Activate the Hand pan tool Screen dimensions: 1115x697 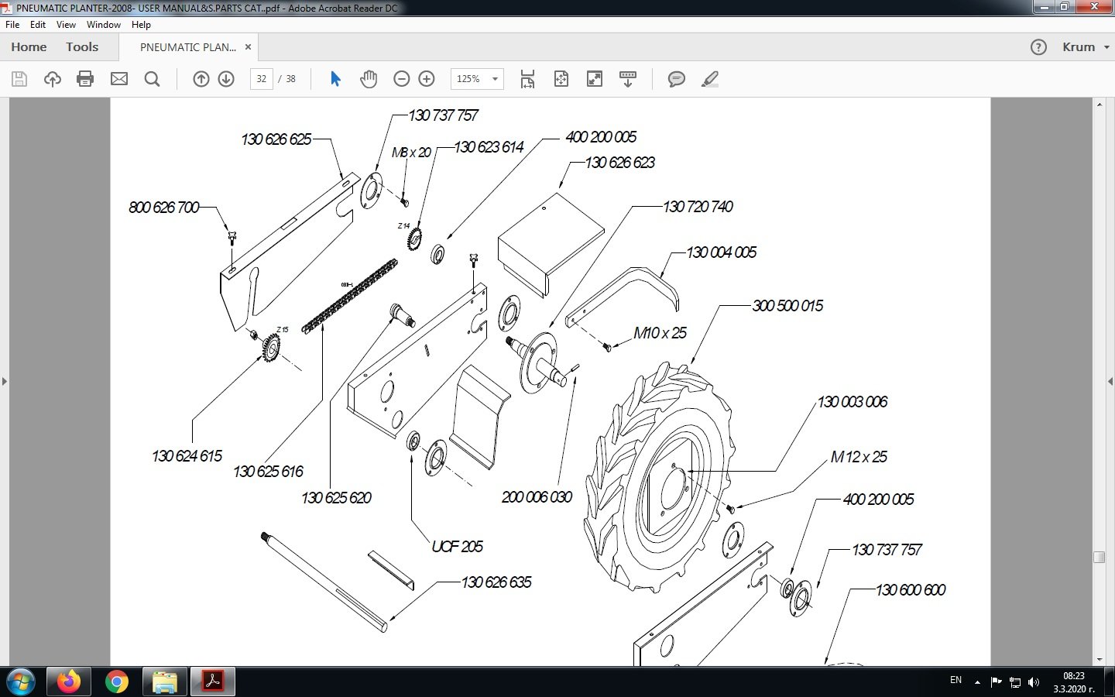pos(369,79)
